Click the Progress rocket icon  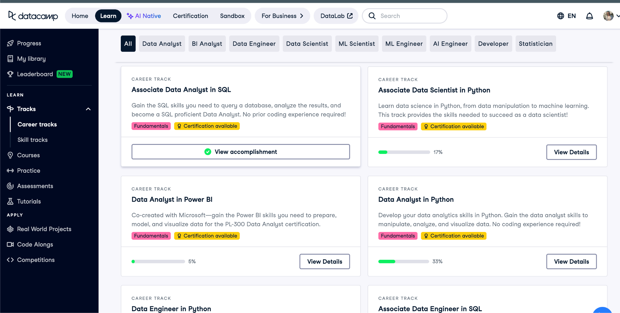click(x=10, y=43)
